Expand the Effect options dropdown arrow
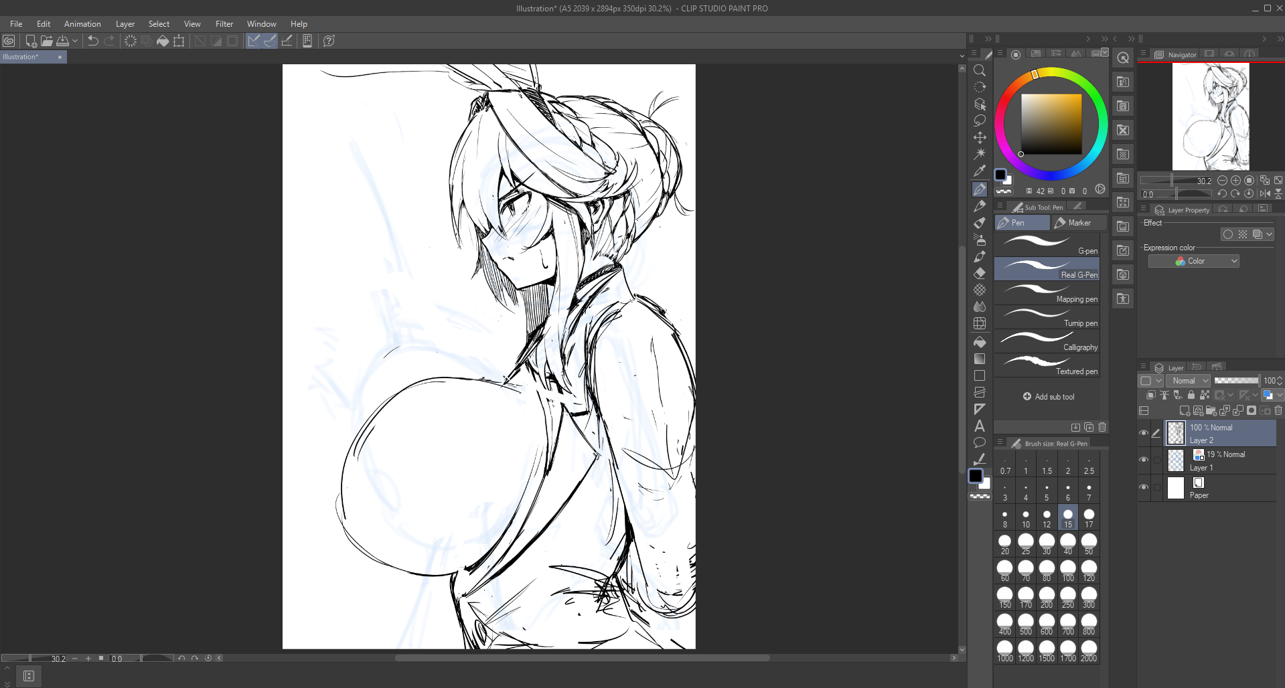The width and height of the screenshot is (1285, 688). [x=1270, y=234]
